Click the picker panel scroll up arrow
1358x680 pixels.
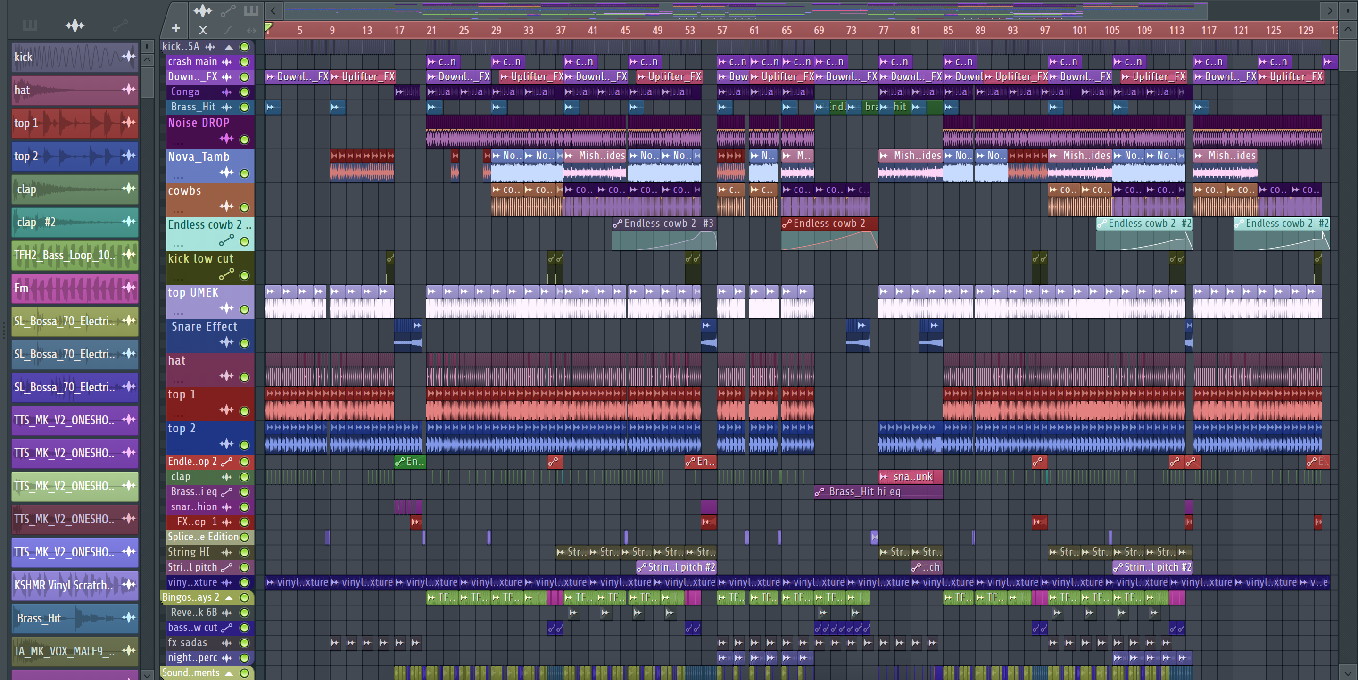147,59
